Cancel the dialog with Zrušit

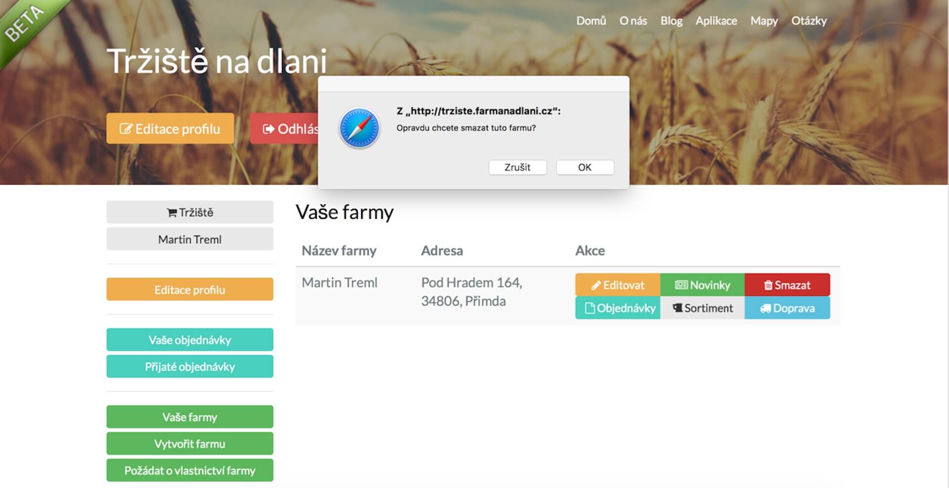(517, 167)
